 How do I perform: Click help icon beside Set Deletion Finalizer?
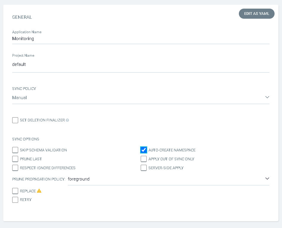[x=68, y=120]
